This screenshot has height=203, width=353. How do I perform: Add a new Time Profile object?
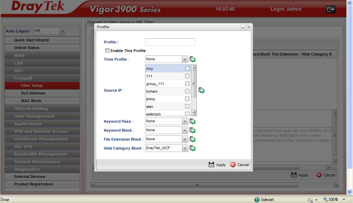tap(192, 59)
